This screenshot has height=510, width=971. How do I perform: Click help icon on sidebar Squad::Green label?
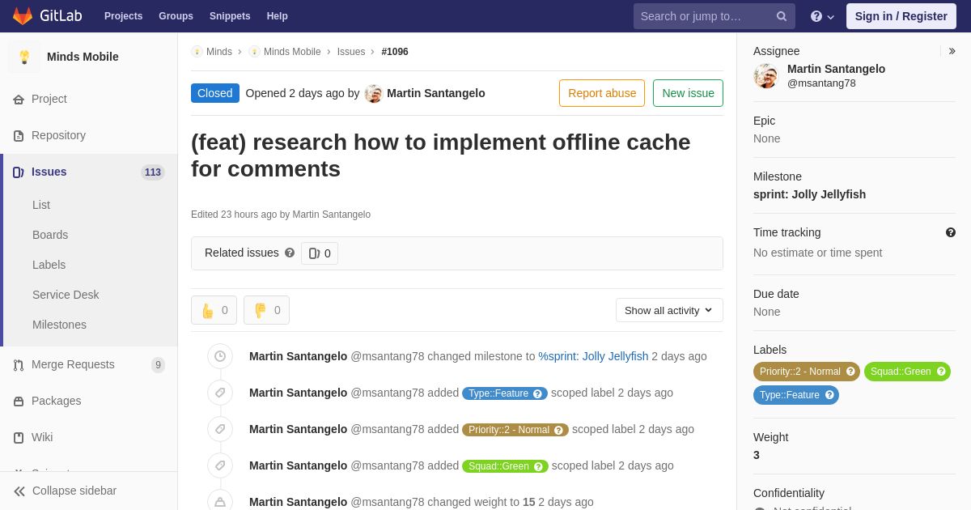coord(941,372)
